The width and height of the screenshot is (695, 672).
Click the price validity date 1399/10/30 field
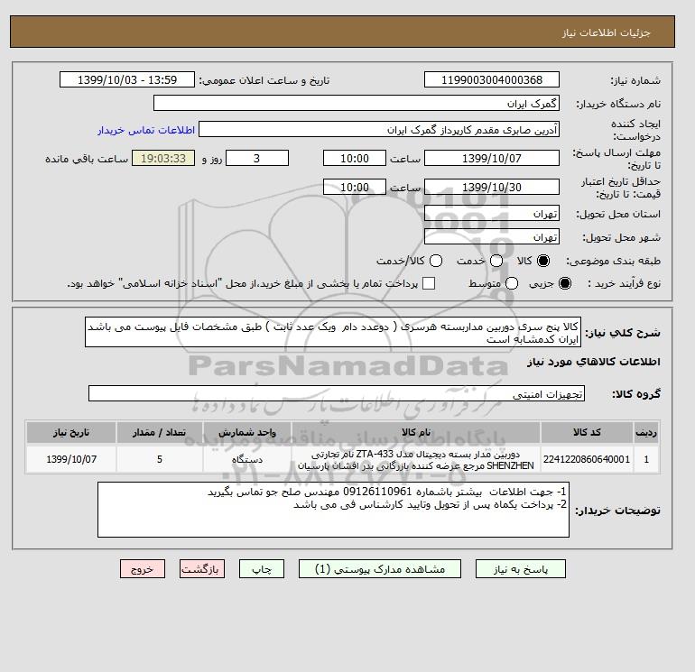point(492,187)
